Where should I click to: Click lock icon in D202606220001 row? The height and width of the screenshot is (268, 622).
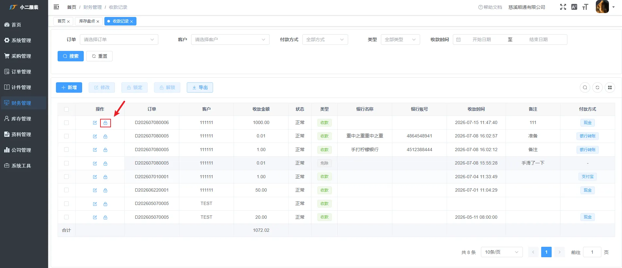click(x=105, y=190)
